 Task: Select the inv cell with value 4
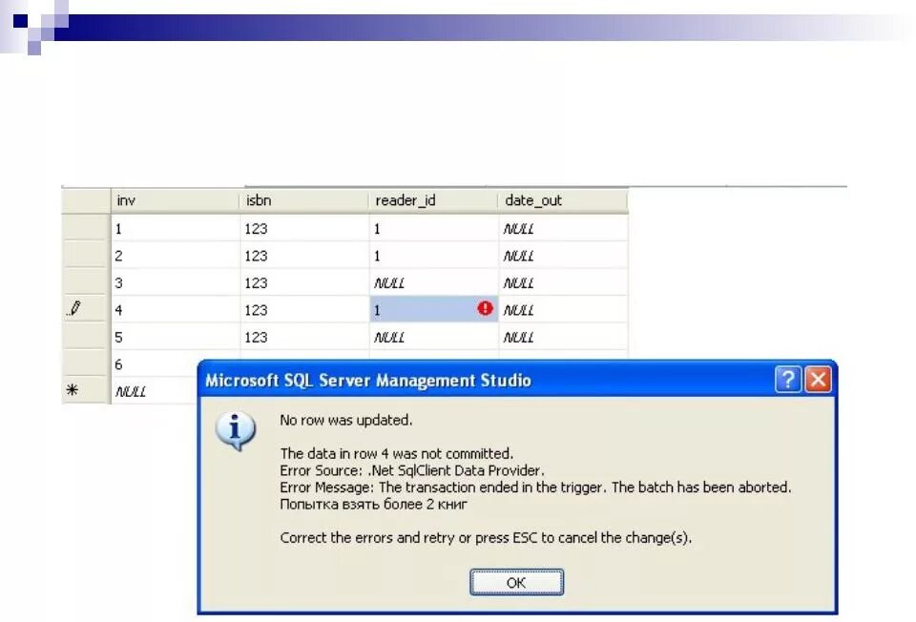click(176, 309)
